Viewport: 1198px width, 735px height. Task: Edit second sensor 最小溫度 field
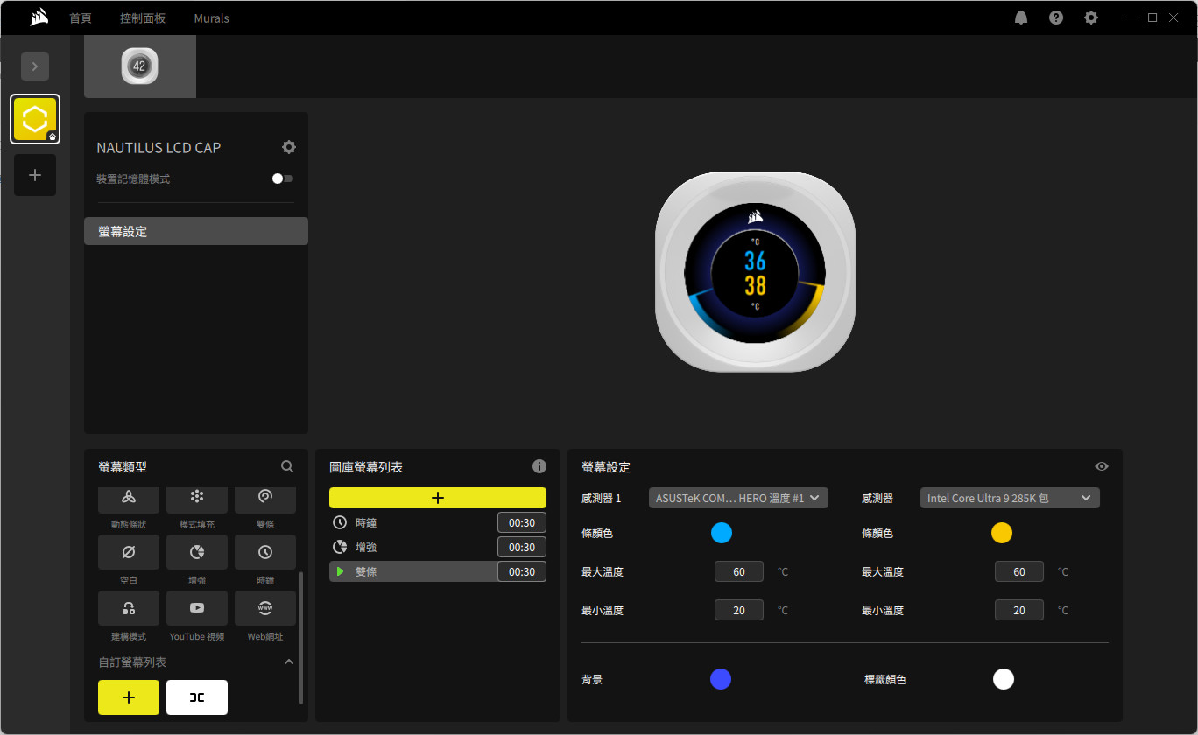pos(1019,610)
